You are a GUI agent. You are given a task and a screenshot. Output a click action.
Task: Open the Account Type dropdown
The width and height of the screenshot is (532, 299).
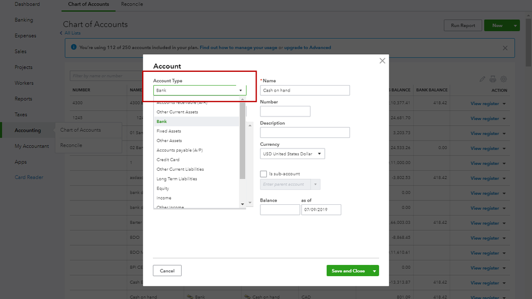[x=200, y=90]
